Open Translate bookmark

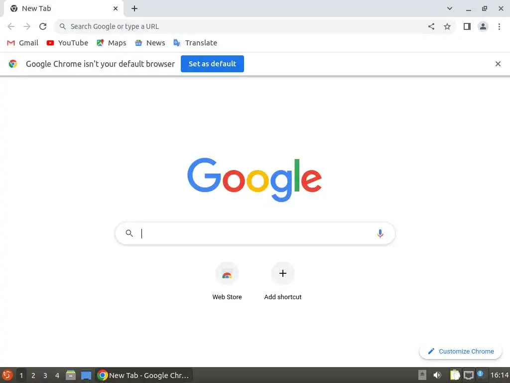[x=195, y=43]
